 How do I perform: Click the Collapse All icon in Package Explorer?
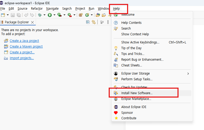point(88,22)
